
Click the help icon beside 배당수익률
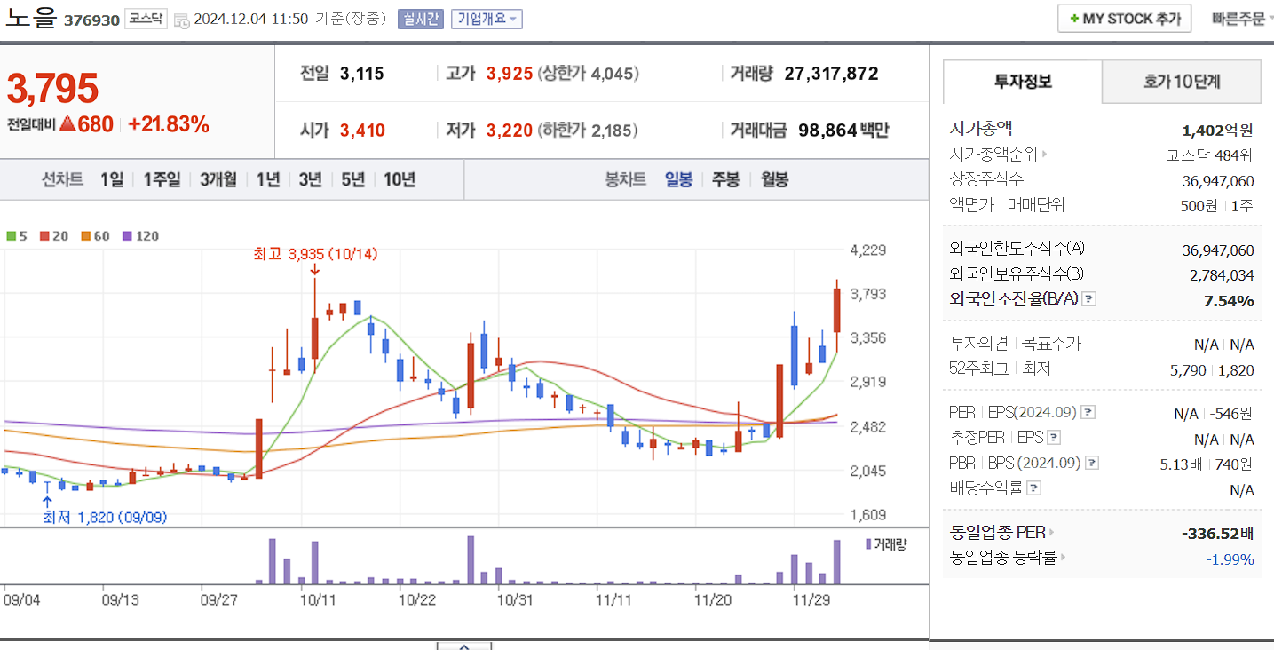click(x=1033, y=487)
